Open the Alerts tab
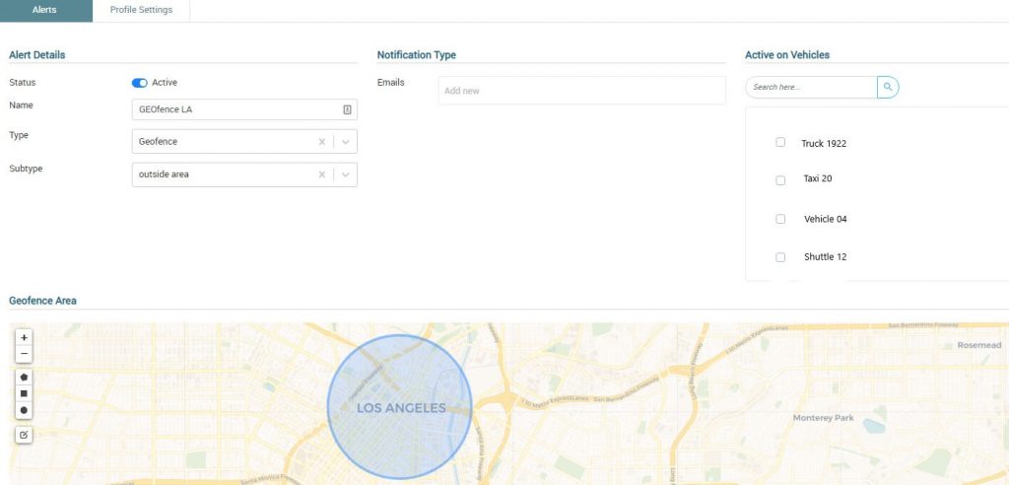The image size is (1009, 485). (44, 10)
